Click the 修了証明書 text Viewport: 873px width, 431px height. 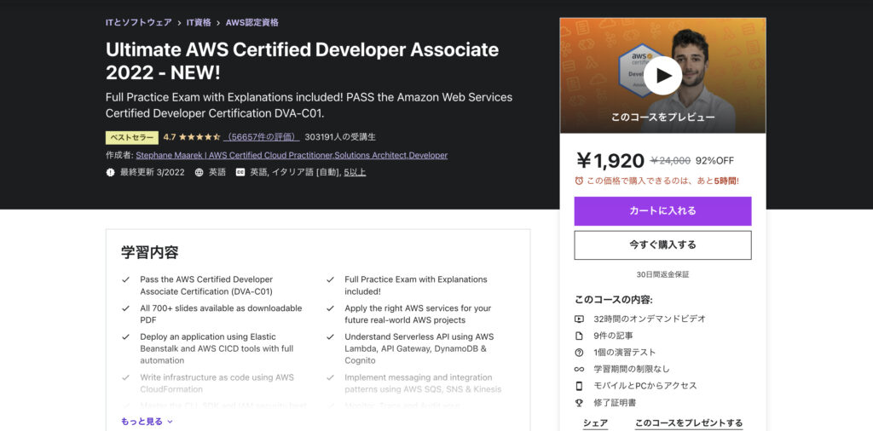pos(615,403)
